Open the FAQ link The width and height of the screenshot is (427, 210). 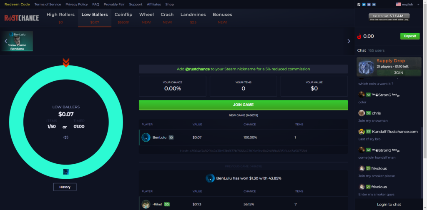point(95,4)
